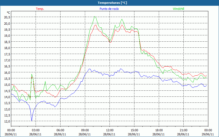
Task: Click the 12:00 time axis label
Action: [x=110, y=130]
